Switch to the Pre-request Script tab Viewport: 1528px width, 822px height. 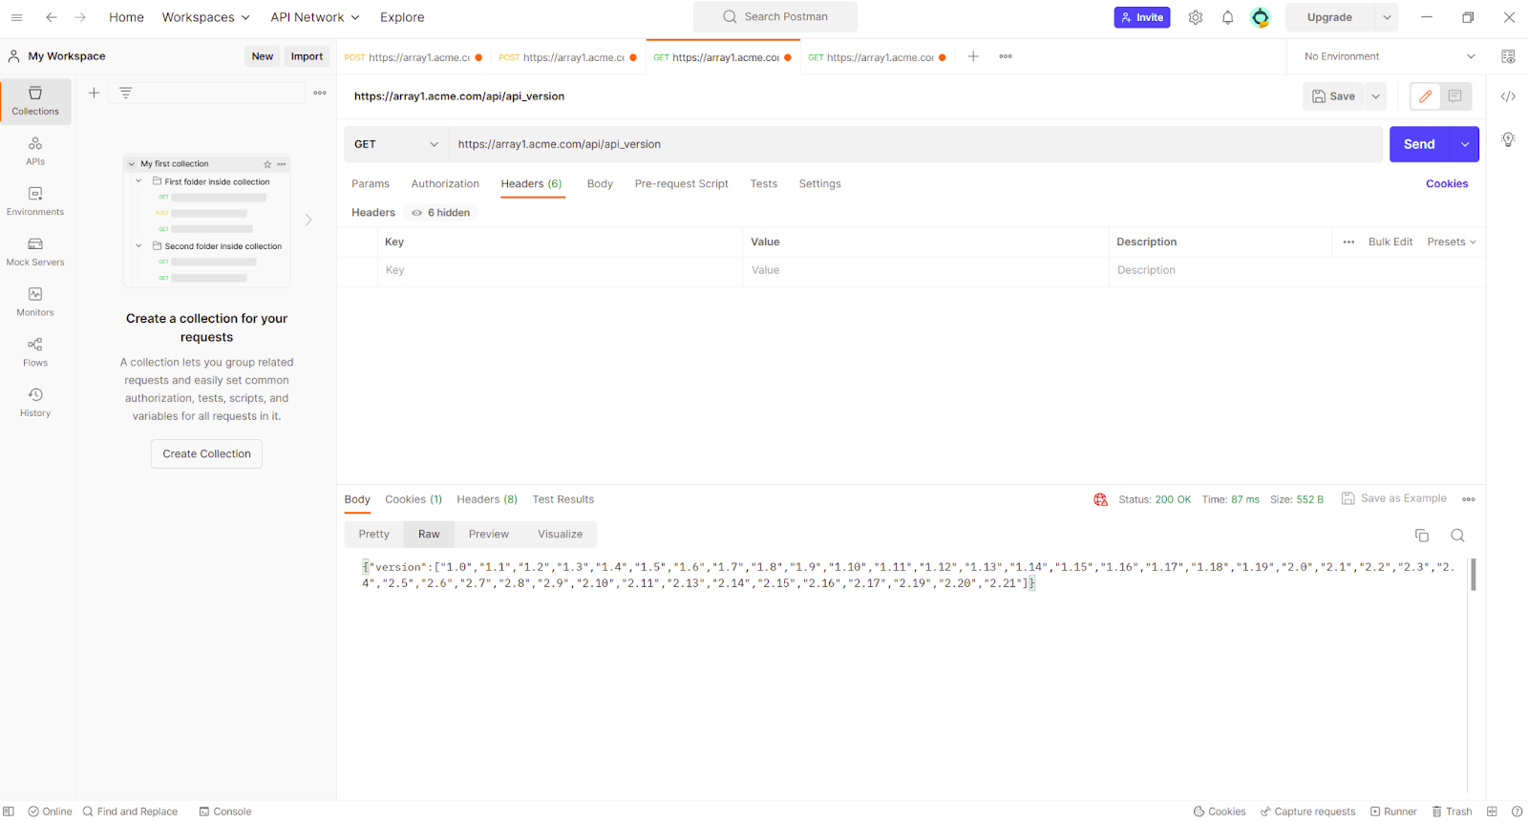682,184
